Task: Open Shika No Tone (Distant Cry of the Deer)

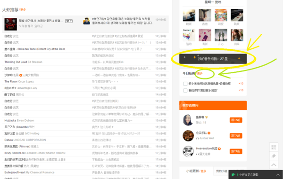Action: click(34, 49)
